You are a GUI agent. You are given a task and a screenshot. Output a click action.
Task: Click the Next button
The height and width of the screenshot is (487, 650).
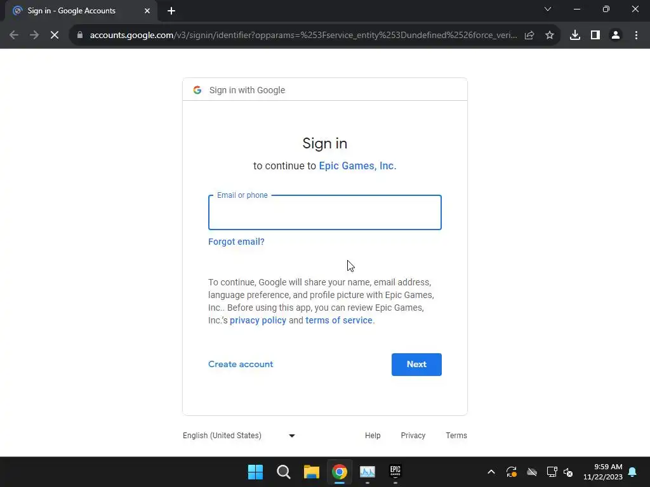tap(416, 365)
